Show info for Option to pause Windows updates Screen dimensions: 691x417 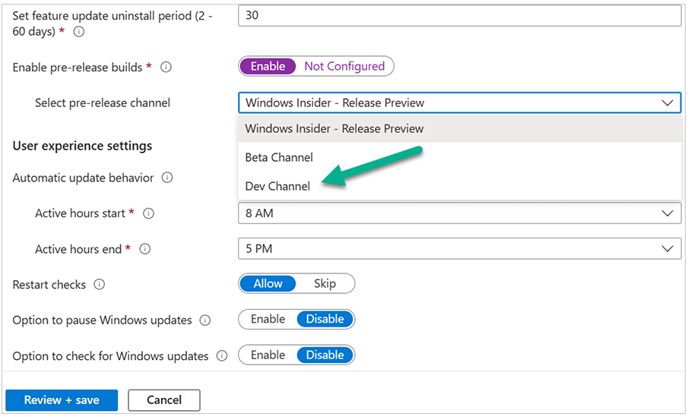205,320
